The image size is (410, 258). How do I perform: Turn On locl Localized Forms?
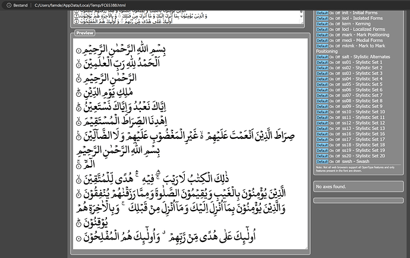point(332,29)
